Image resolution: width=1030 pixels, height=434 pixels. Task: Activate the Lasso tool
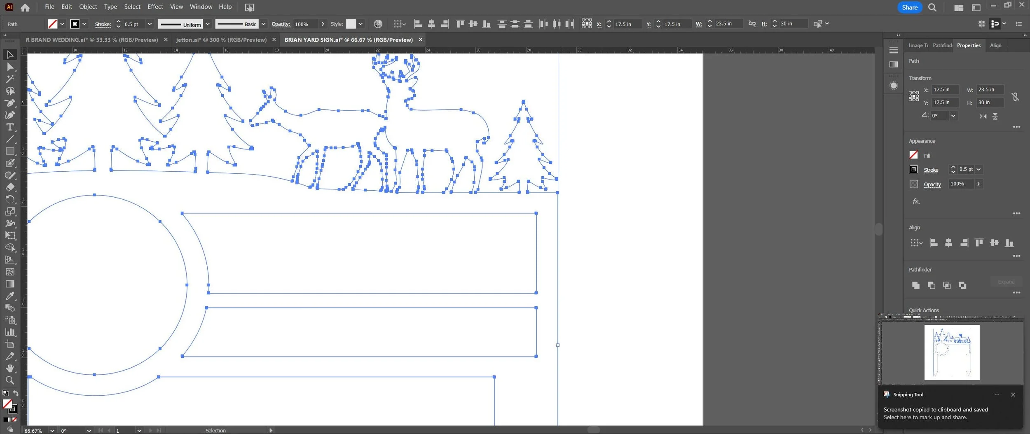click(x=10, y=91)
